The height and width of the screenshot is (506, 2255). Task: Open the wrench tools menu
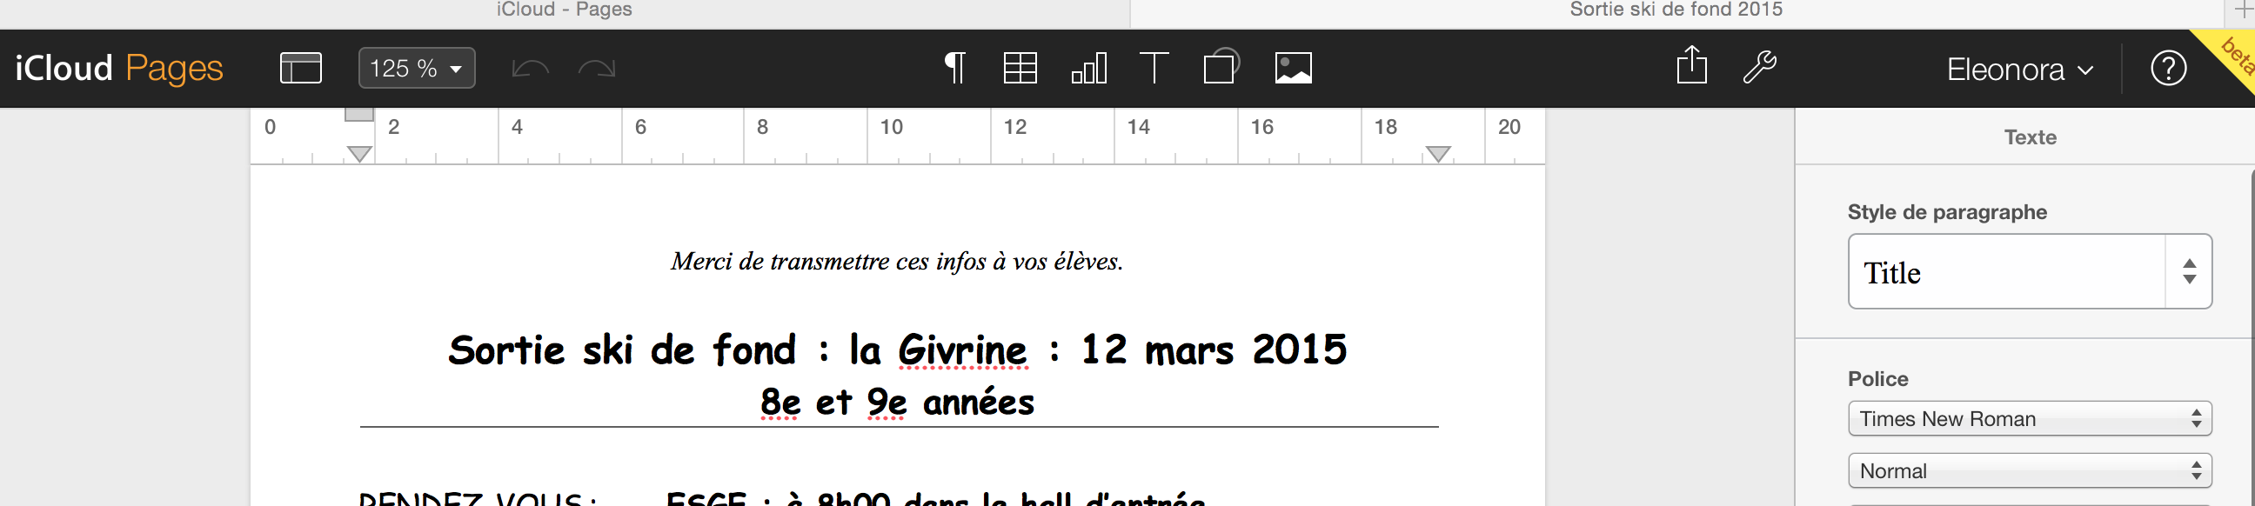[x=1758, y=67]
